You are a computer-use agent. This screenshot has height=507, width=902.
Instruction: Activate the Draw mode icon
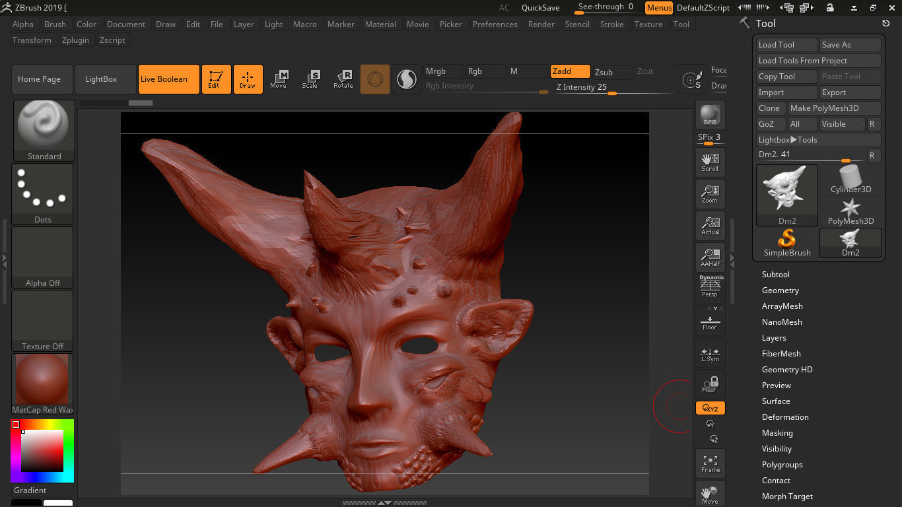point(248,79)
